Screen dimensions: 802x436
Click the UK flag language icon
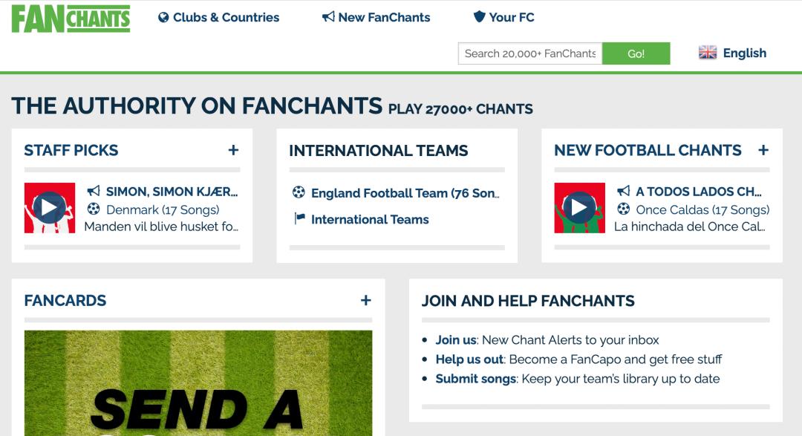point(708,53)
